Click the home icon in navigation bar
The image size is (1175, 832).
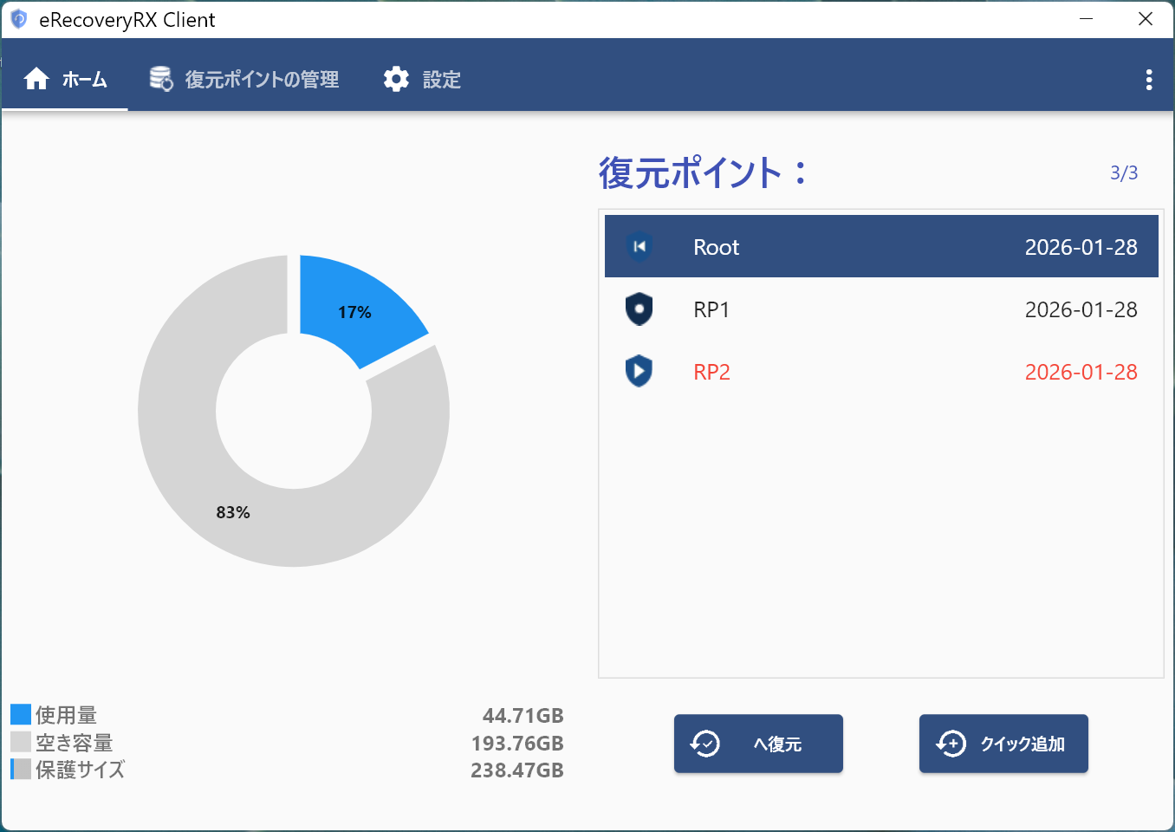point(36,80)
